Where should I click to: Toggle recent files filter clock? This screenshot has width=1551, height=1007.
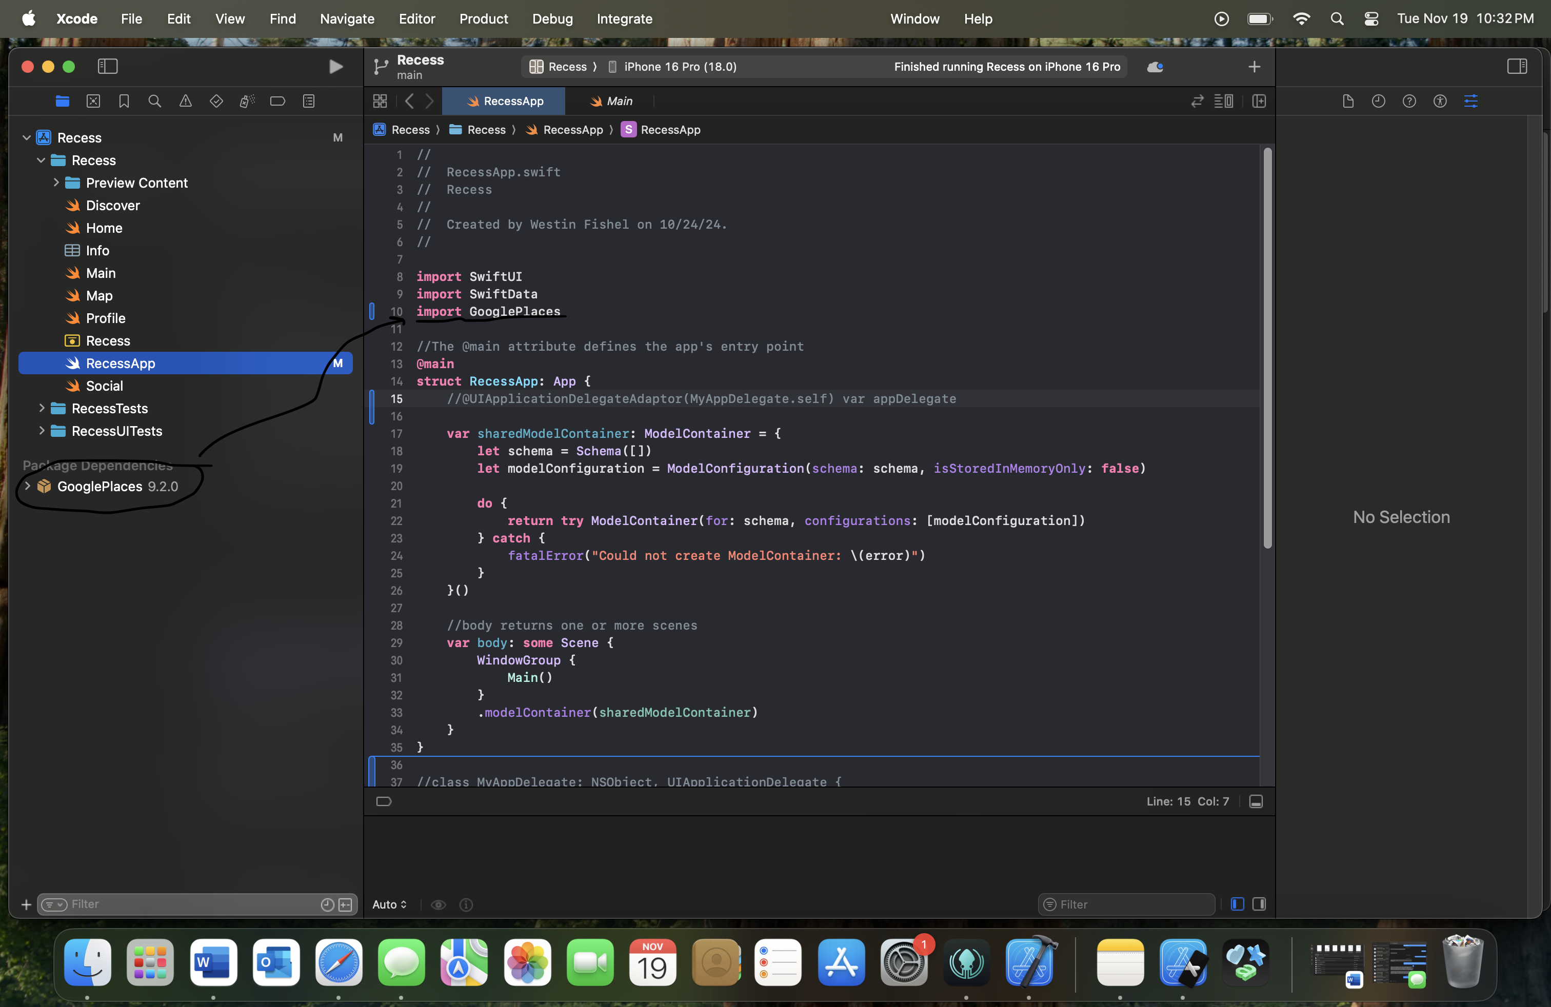coord(327,904)
